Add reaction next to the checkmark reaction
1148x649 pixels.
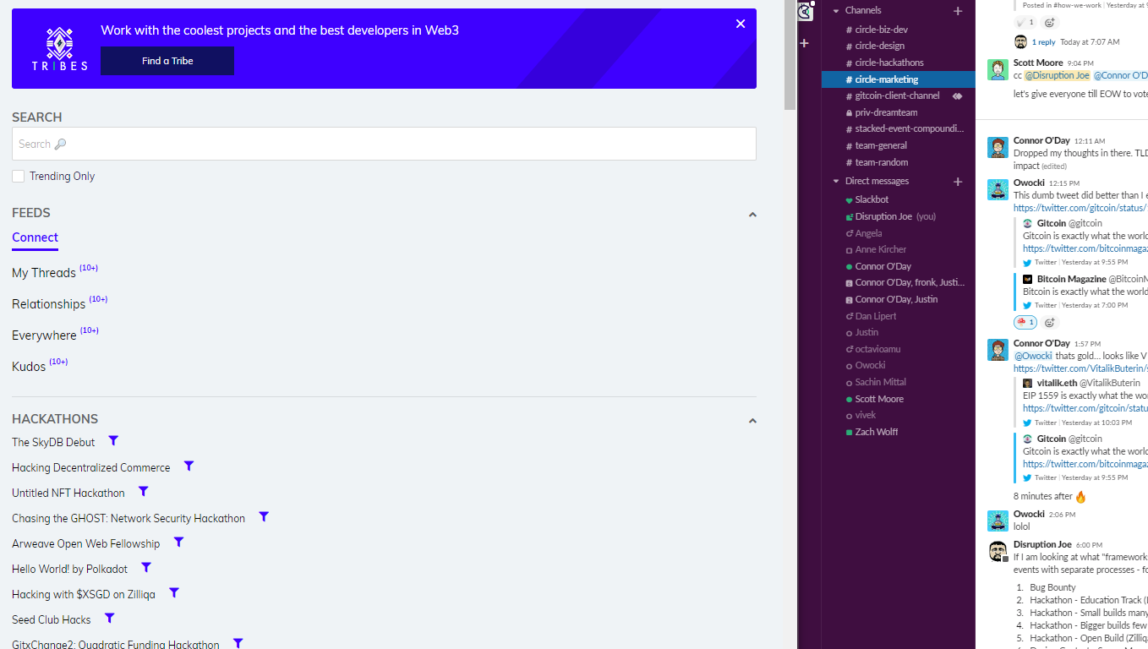click(1049, 23)
